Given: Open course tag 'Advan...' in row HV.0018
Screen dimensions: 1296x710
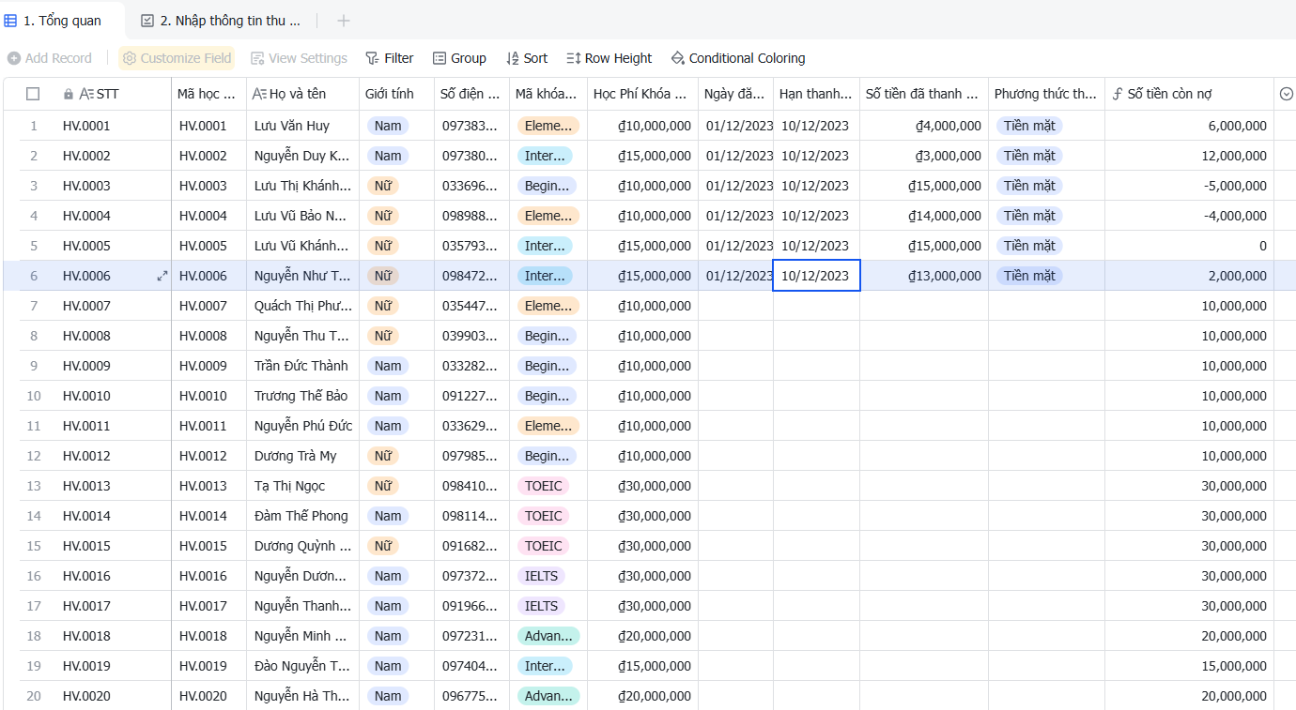Looking at the screenshot, I should pyautogui.click(x=548, y=636).
